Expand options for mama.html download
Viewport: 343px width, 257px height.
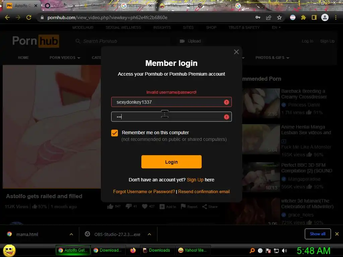tap(71, 234)
